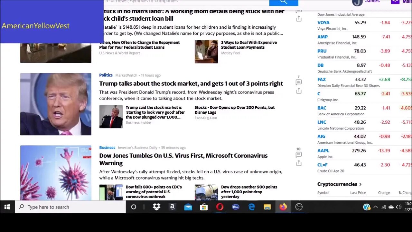
Task: Click the help question mark tray icon
Action: pyautogui.click(x=367, y=207)
